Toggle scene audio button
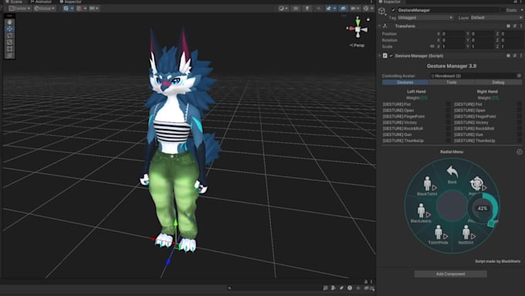 [318, 9]
